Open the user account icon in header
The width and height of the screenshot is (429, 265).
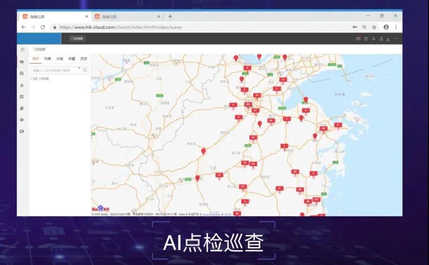[x=381, y=39]
